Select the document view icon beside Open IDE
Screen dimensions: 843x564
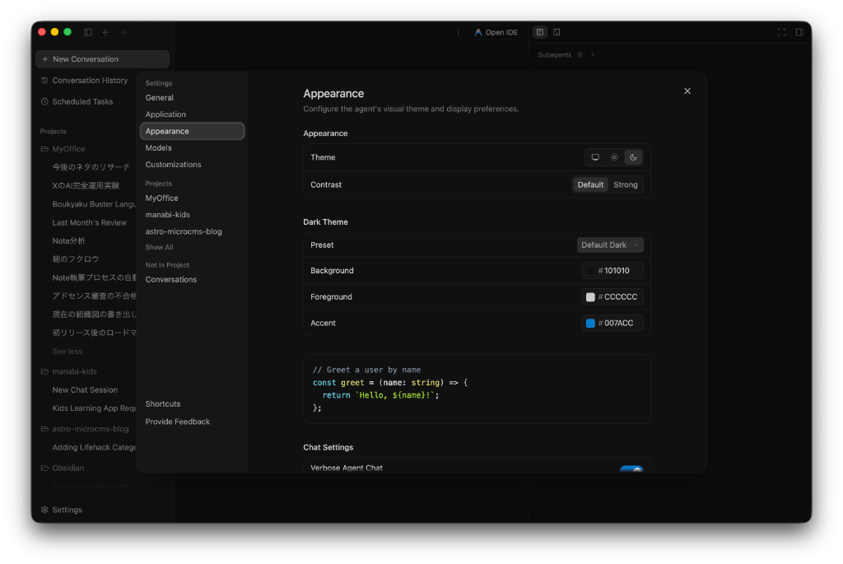click(540, 32)
